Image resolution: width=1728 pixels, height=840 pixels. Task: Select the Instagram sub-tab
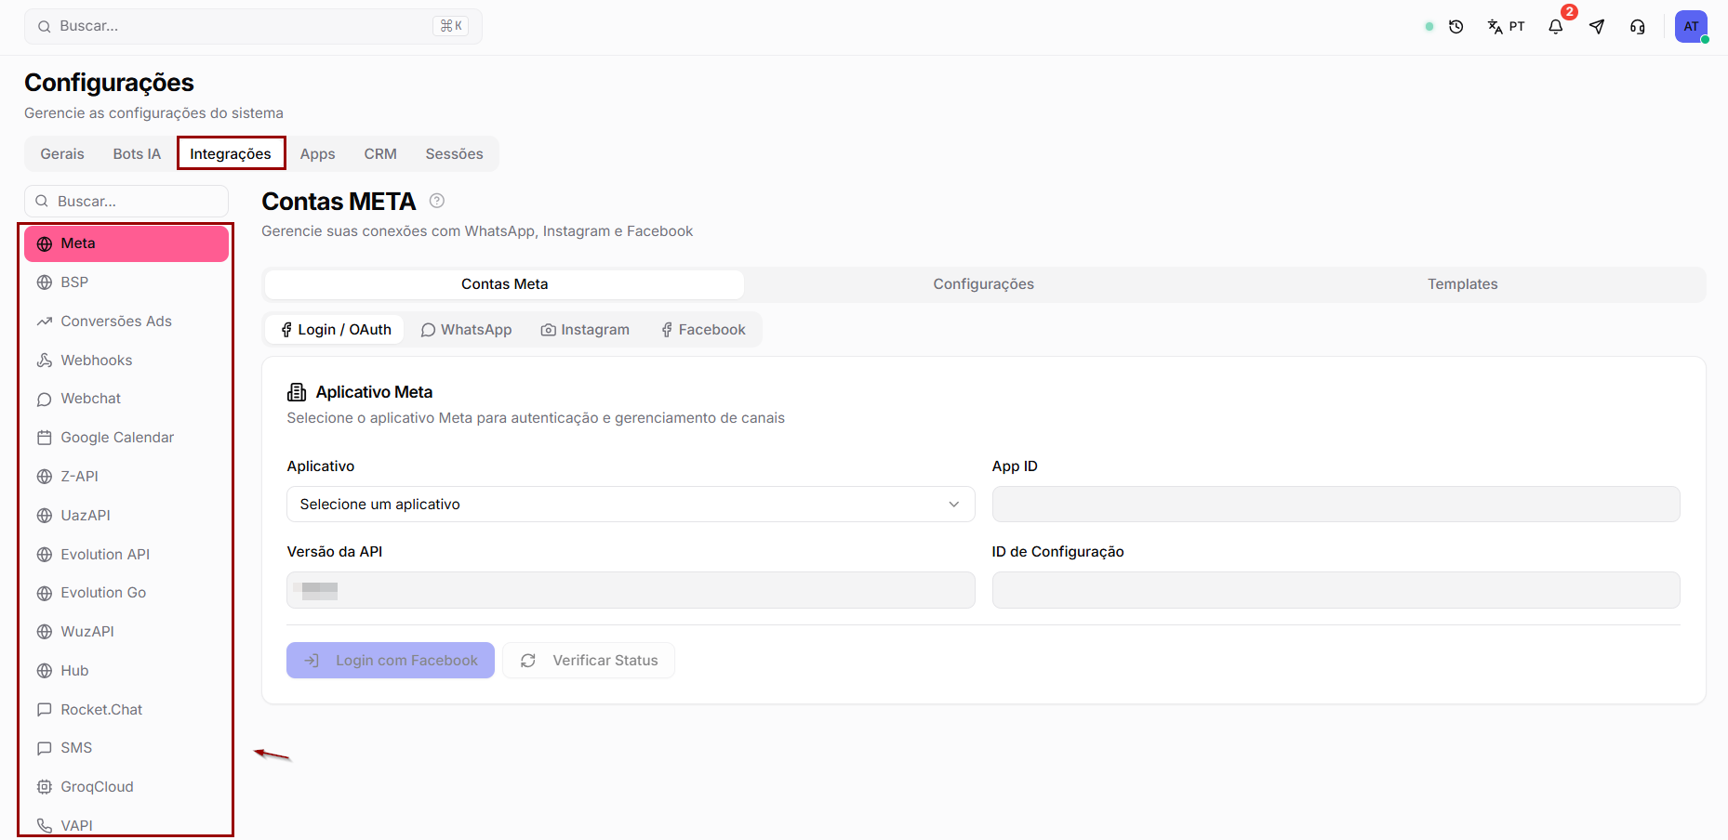[x=585, y=330]
